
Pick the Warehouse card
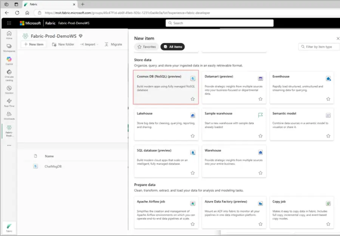pyautogui.click(x=234, y=161)
